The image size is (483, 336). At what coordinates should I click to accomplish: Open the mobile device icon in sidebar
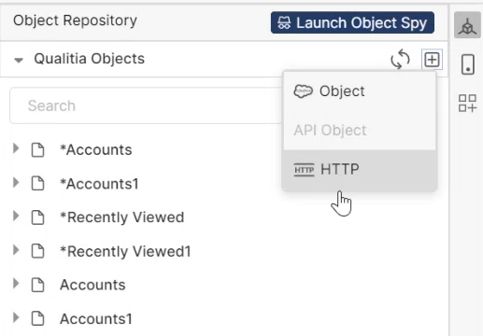pyautogui.click(x=468, y=64)
